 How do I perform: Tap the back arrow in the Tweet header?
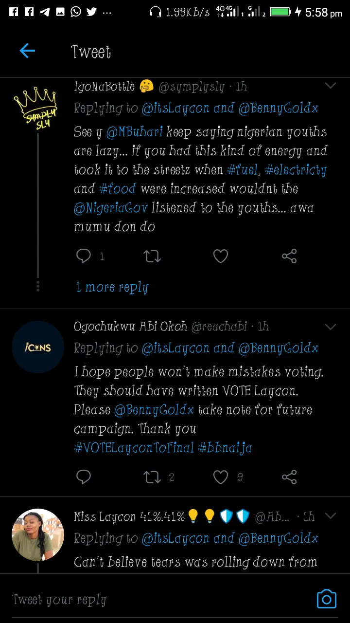[27, 51]
